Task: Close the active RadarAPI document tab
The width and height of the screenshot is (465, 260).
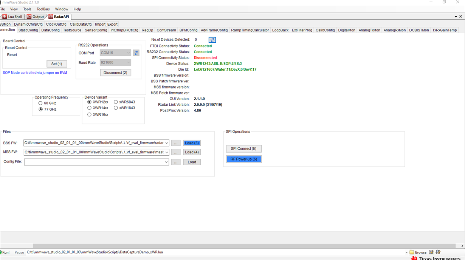Action: (x=462, y=17)
